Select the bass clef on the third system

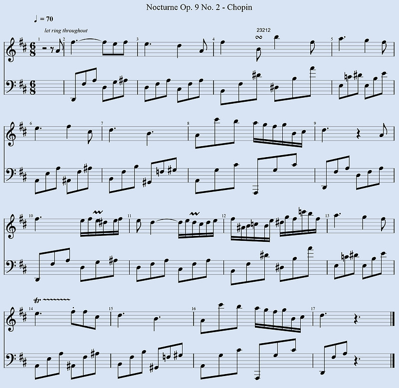9,266
